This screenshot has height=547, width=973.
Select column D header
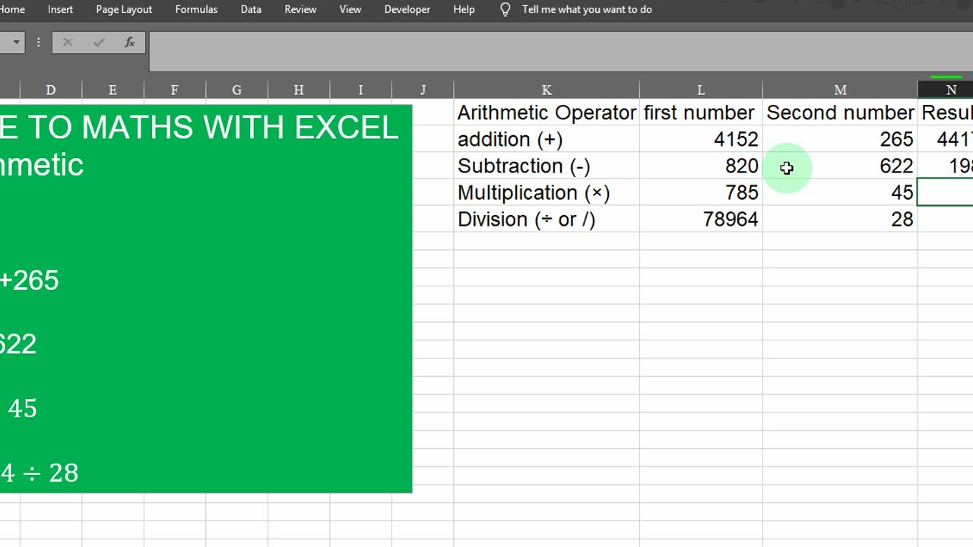(51, 90)
